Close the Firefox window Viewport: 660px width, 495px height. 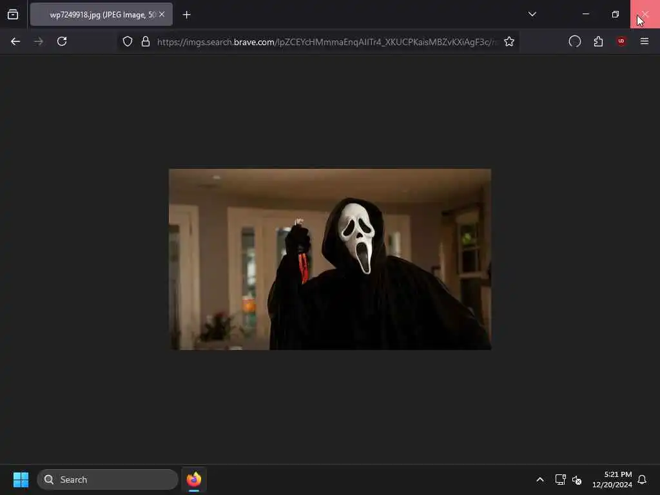click(x=645, y=14)
